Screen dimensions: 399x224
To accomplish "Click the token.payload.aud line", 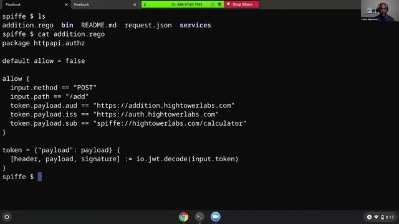I will pyautogui.click(x=122, y=105).
